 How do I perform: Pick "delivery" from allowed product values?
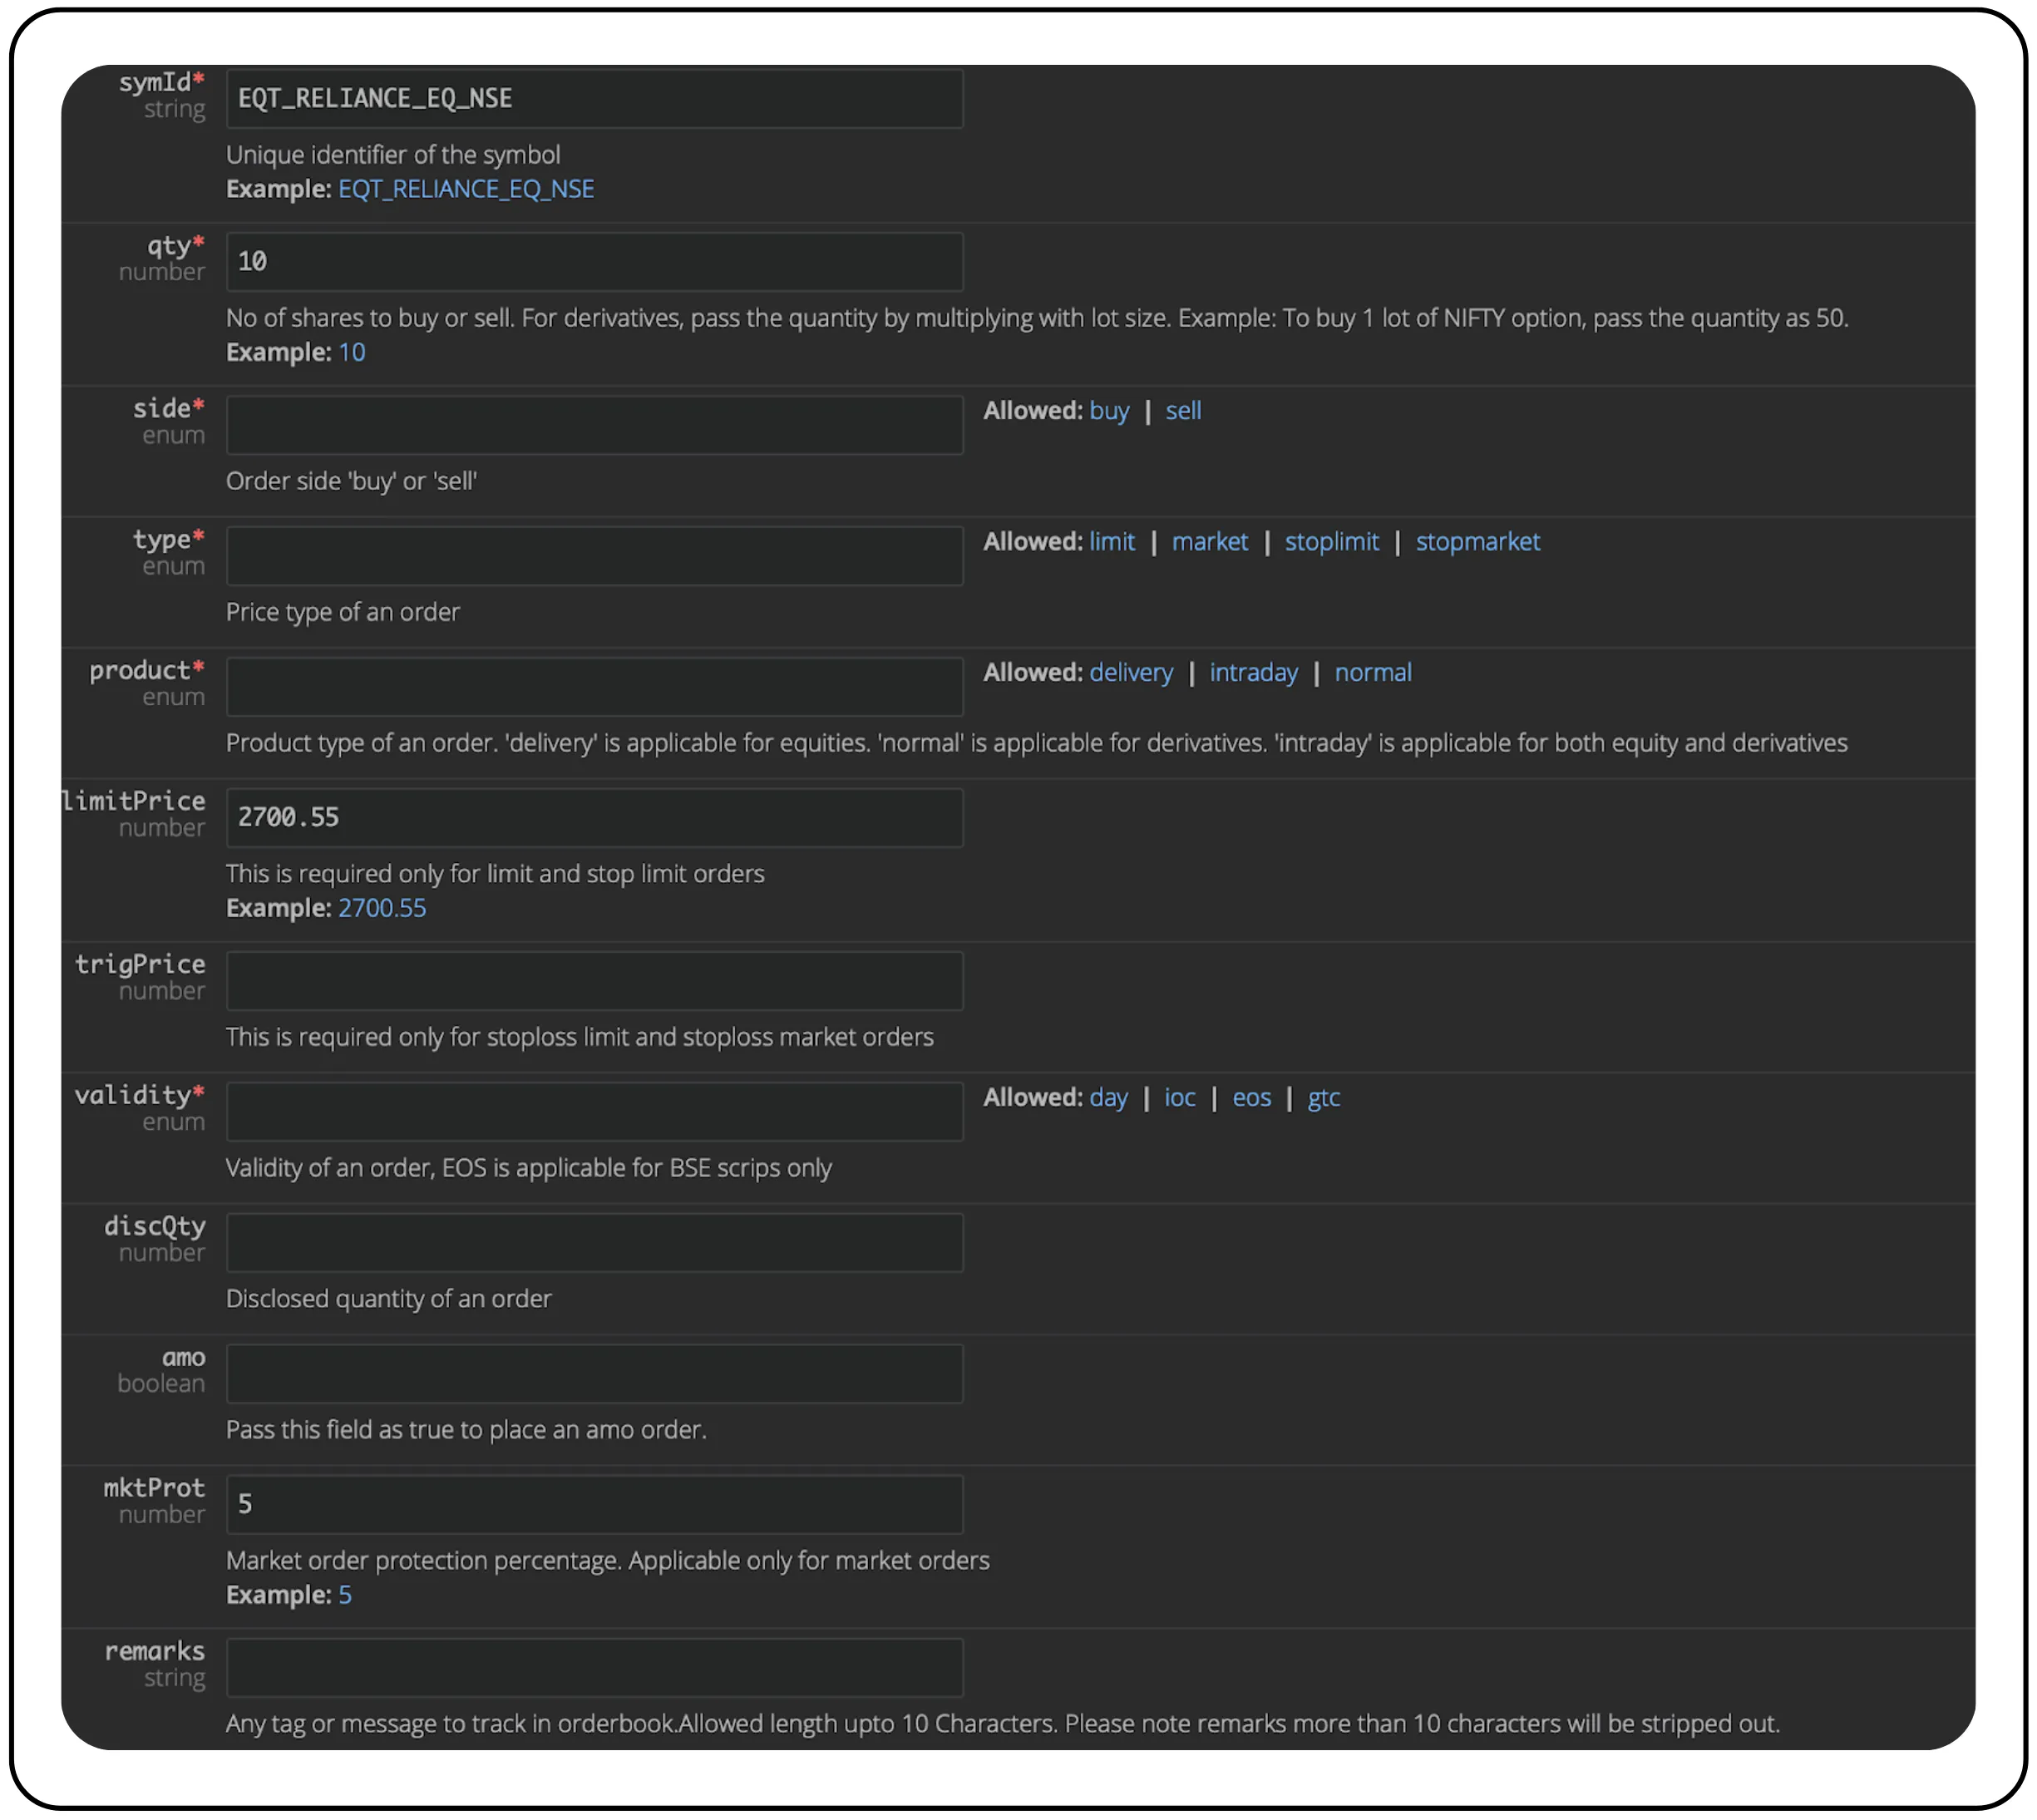click(x=1131, y=672)
